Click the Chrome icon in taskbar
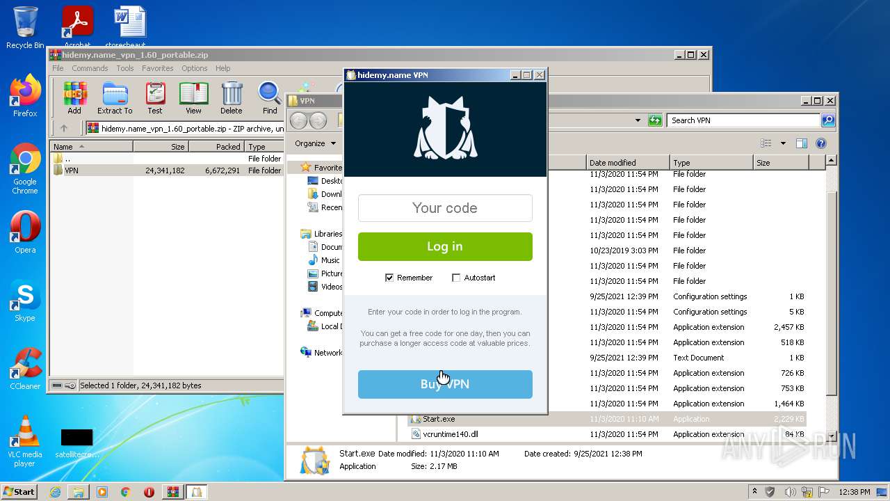This screenshot has width=890, height=501. point(126,492)
